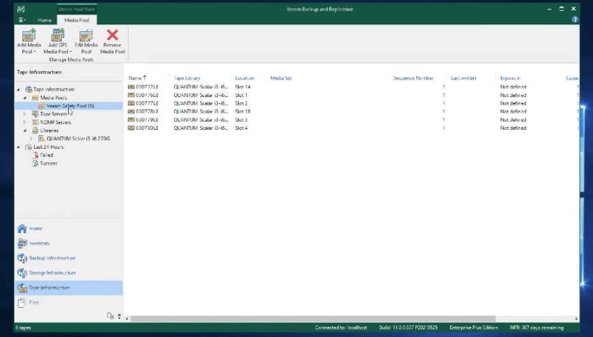Sort by the Sequence Number column header
The image size is (593, 337).
pyautogui.click(x=413, y=78)
